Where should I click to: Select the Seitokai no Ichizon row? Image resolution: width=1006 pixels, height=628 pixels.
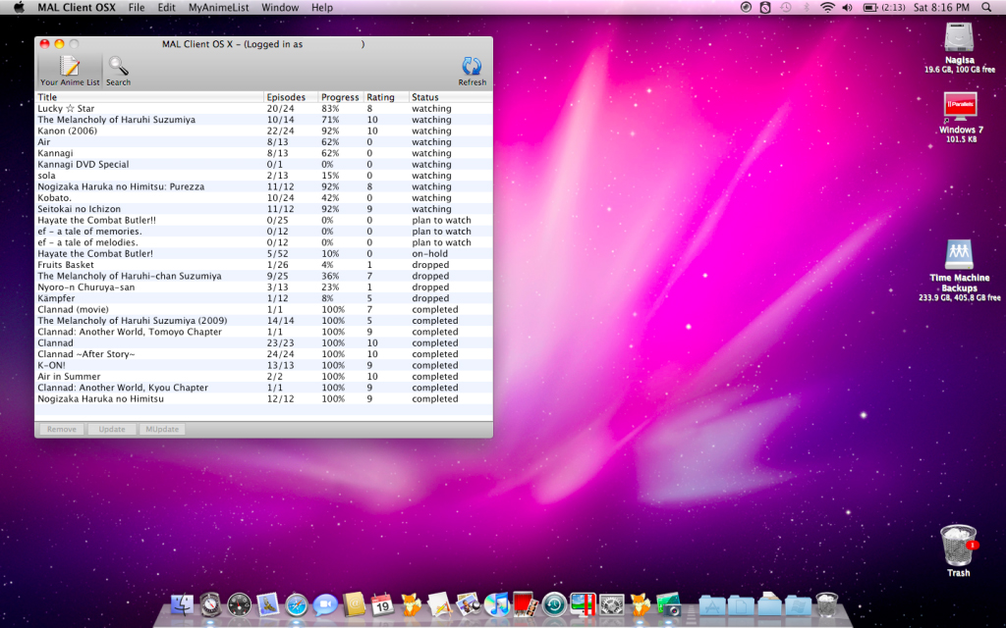(263, 209)
